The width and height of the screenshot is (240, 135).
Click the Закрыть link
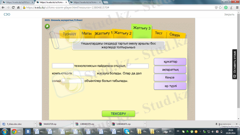(229, 14)
